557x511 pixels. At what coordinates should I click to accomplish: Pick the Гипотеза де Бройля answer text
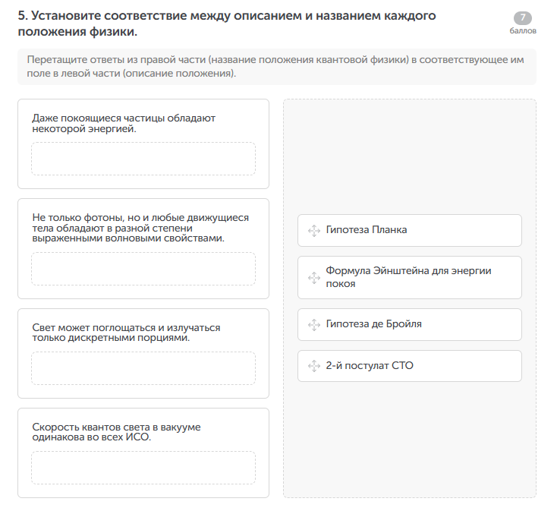click(x=373, y=324)
